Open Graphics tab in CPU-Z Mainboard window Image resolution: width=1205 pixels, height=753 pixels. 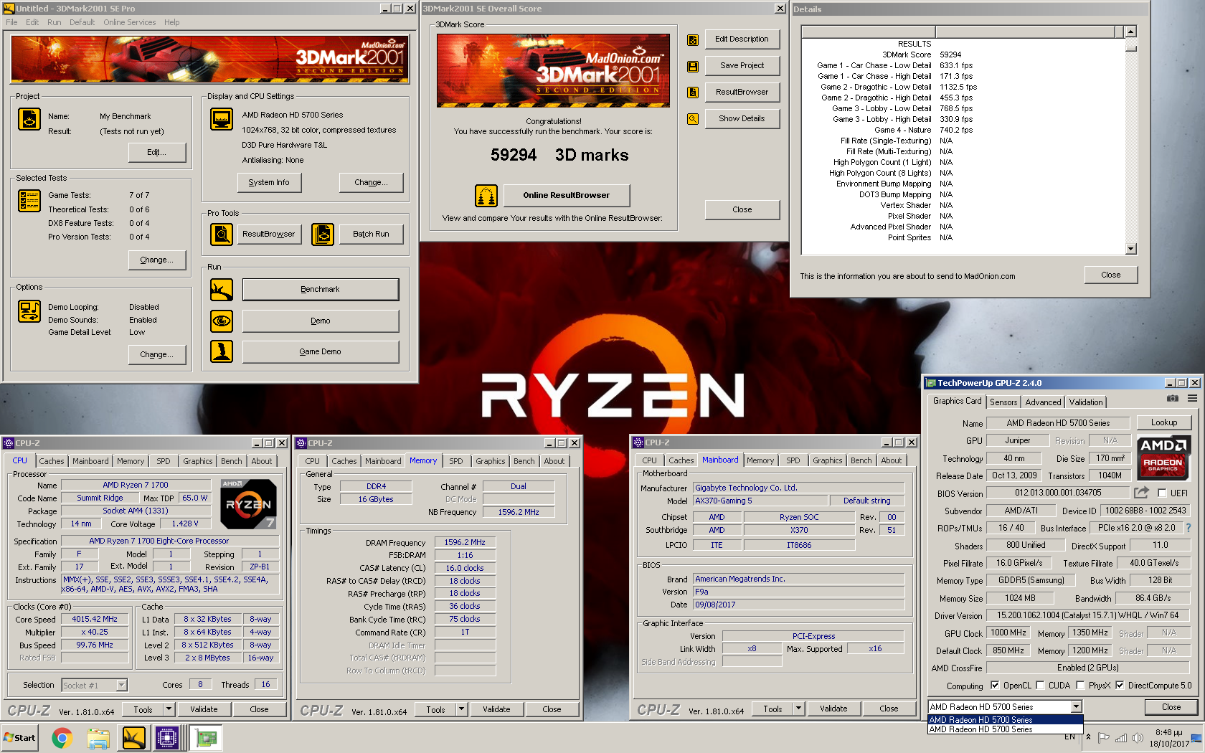(x=828, y=460)
